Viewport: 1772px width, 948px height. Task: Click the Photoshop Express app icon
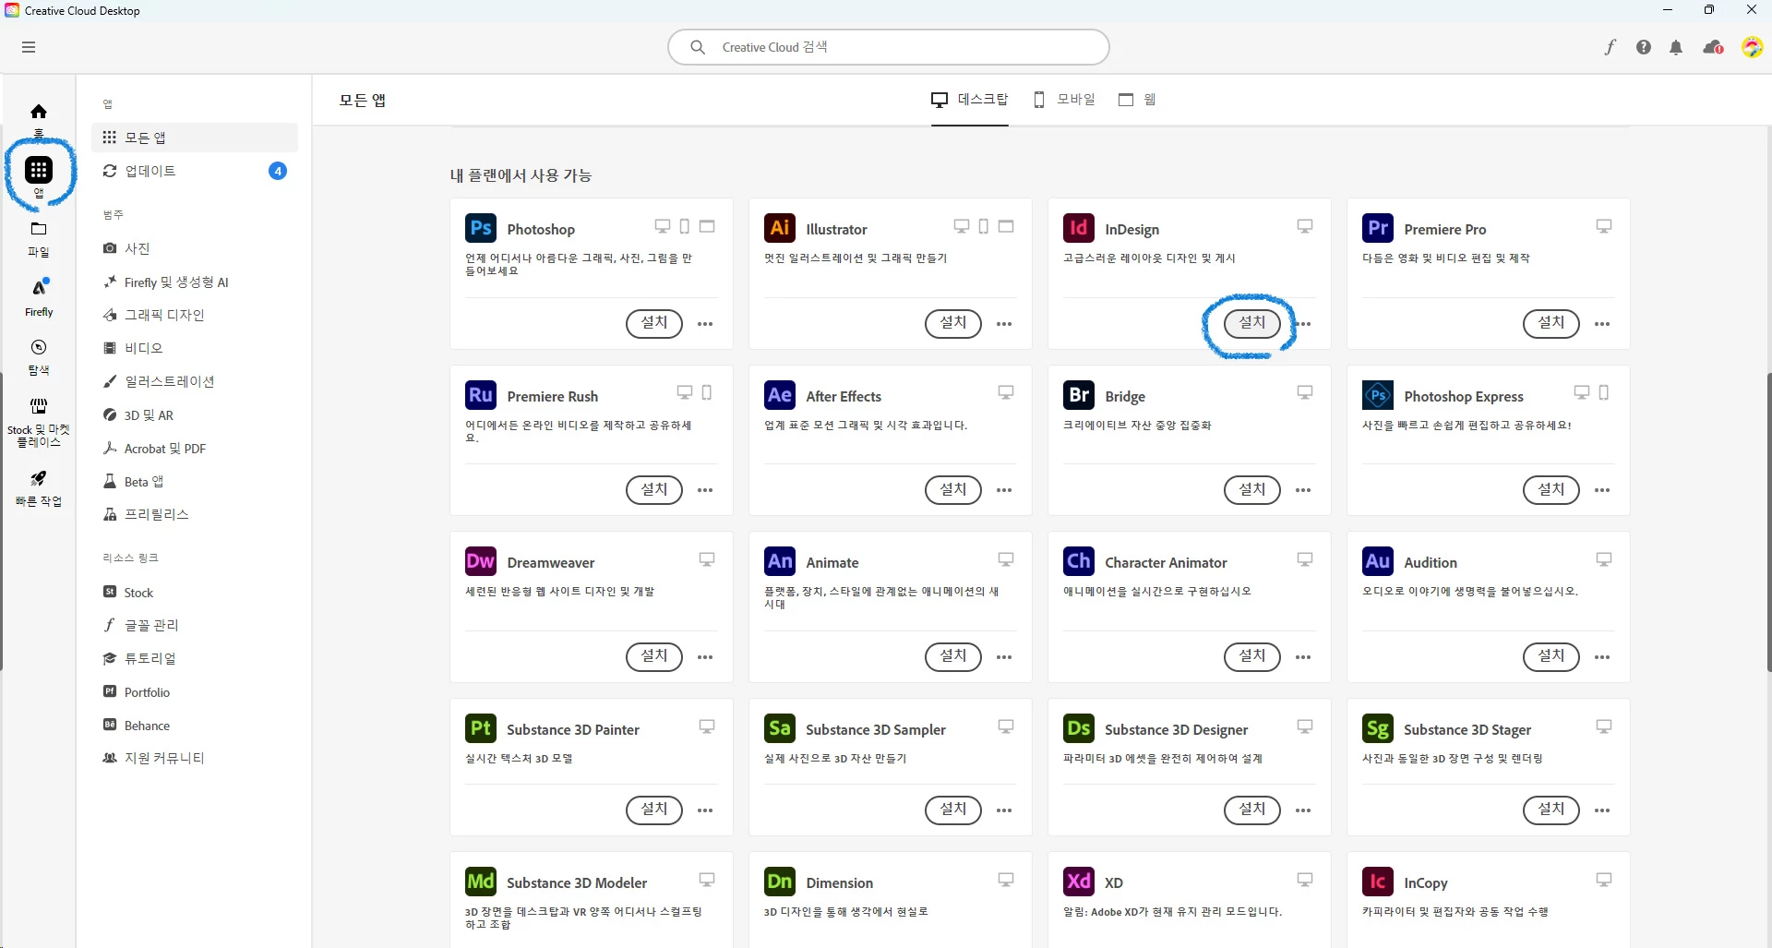(x=1378, y=395)
